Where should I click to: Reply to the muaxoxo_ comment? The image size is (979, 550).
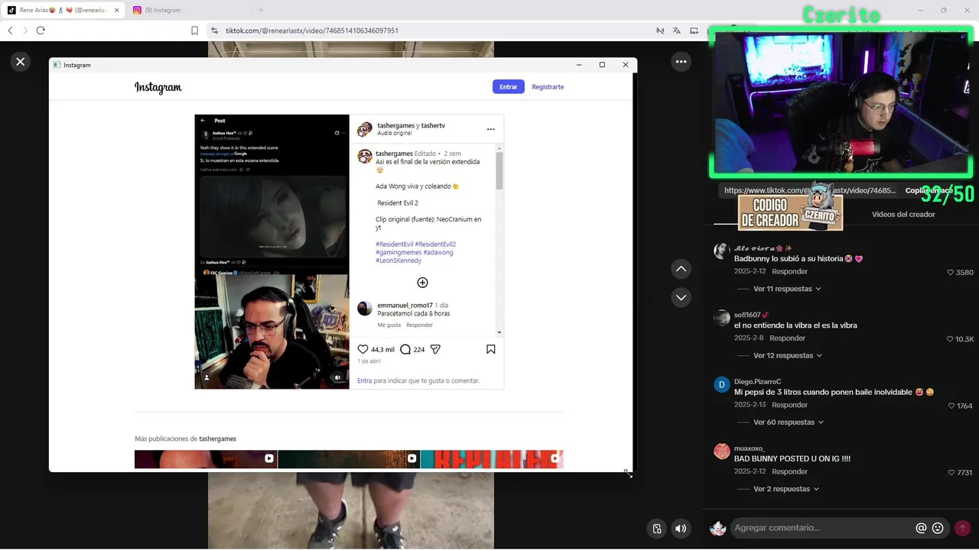click(789, 472)
